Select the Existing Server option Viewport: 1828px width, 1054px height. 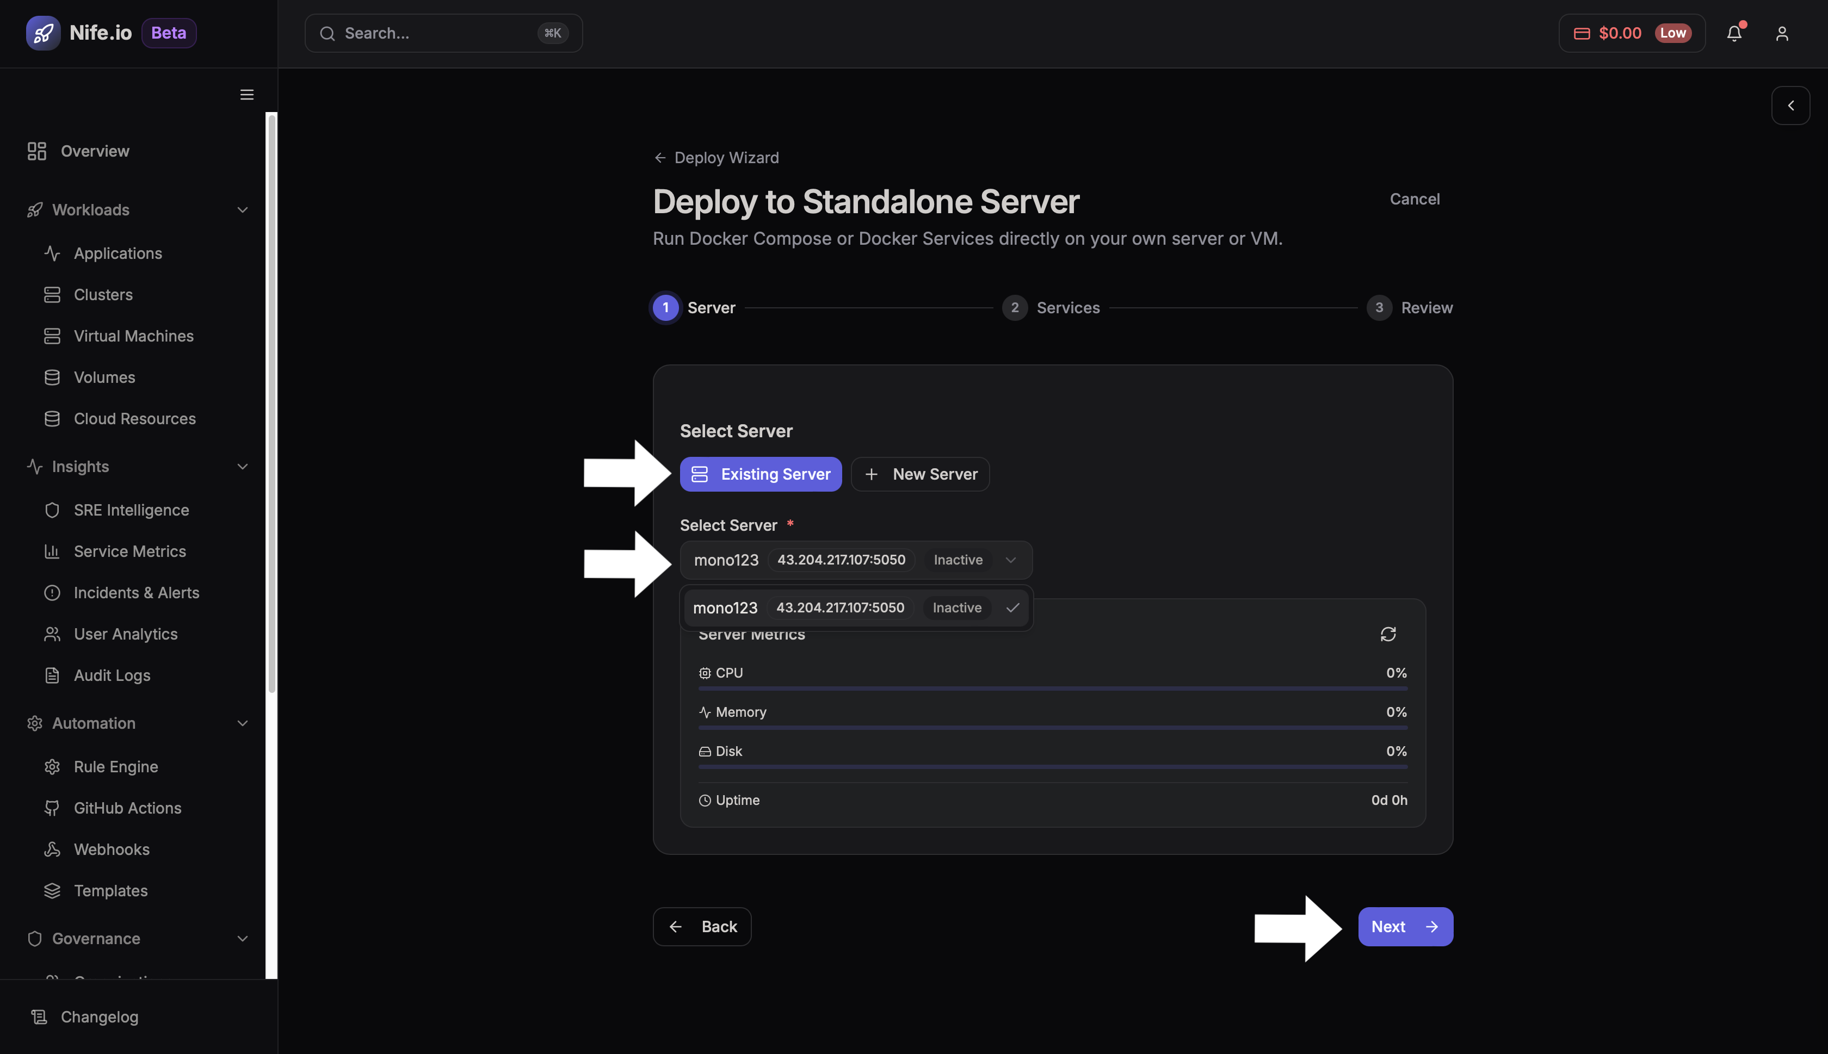759,474
